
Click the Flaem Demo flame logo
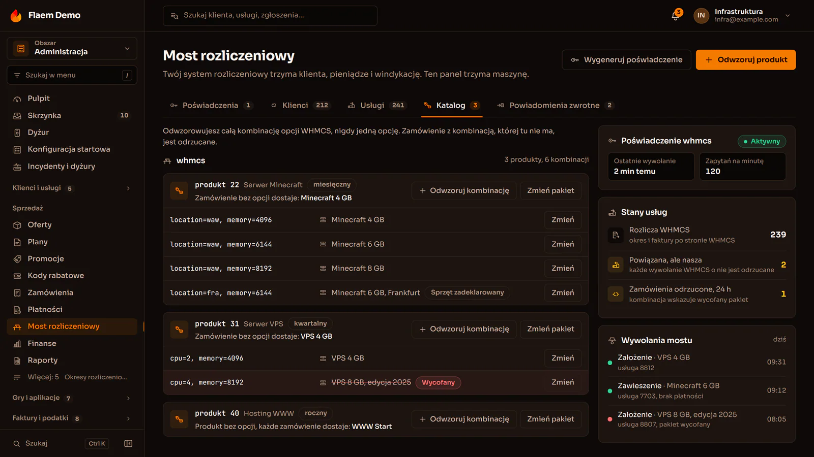point(16,16)
